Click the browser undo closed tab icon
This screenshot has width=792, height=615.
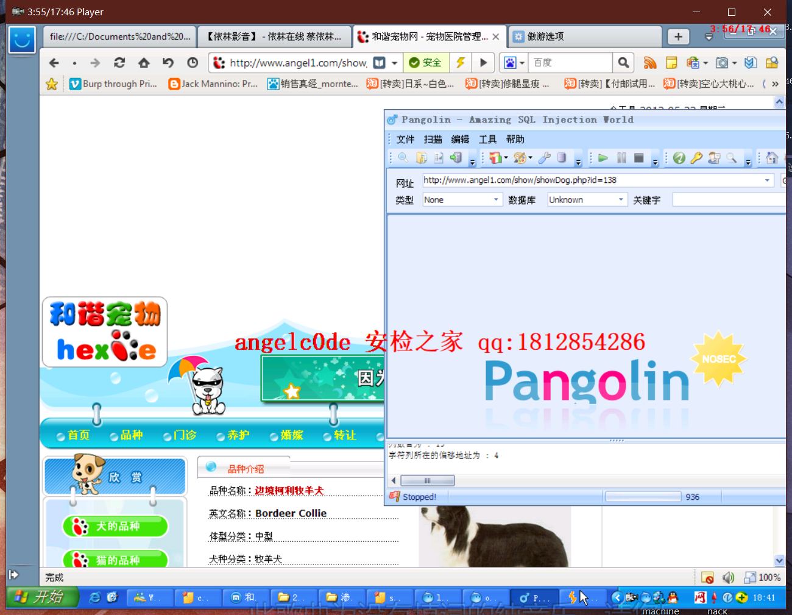[x=168, y=63]
